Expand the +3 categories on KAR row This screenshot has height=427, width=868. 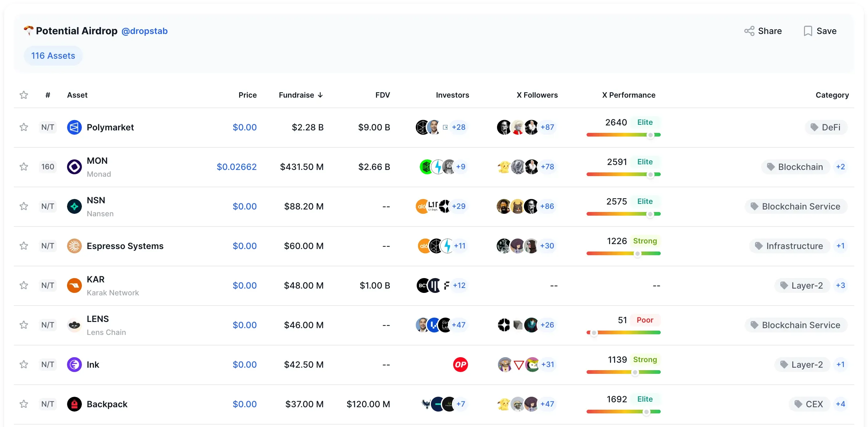pos(841,285)
